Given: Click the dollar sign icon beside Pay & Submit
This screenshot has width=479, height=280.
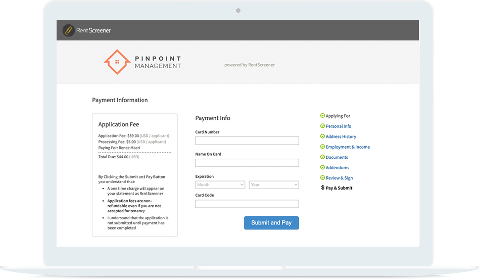Looking at the screenshot, I should pos(322,188).
